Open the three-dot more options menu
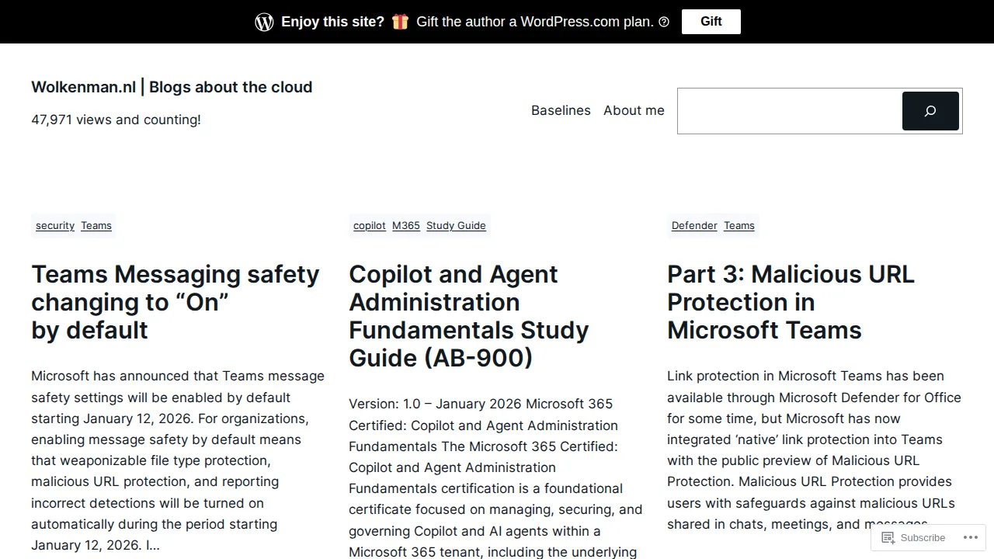Viewport: 994px width, 559px height. pyautogui.click(x=971, y=537)
